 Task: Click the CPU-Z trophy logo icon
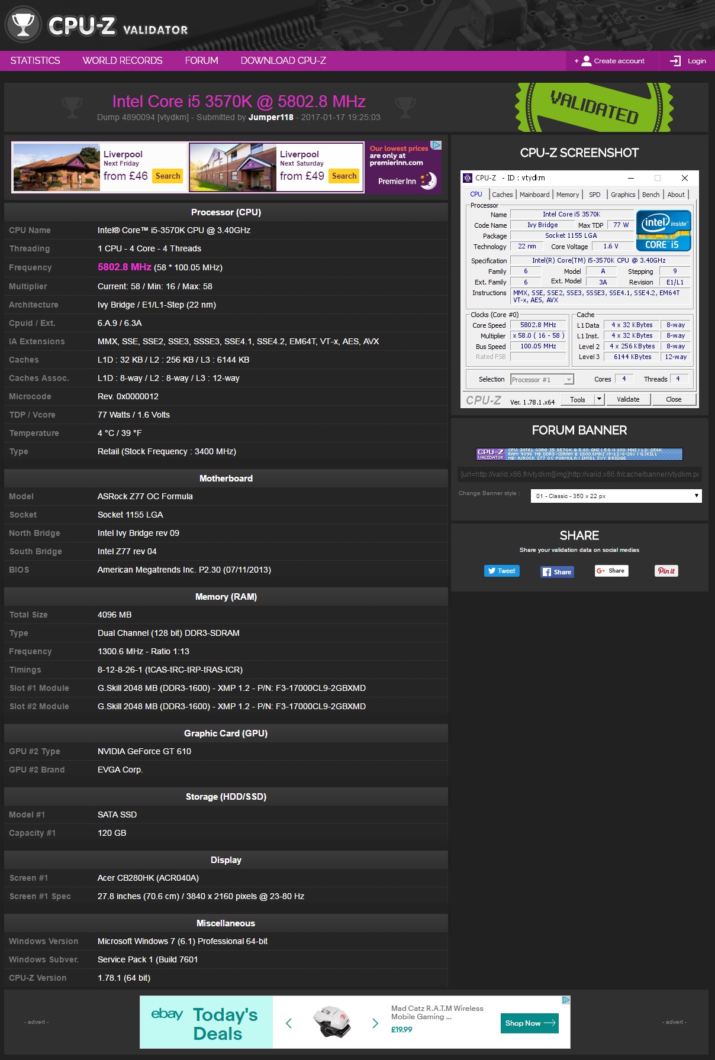23,24
